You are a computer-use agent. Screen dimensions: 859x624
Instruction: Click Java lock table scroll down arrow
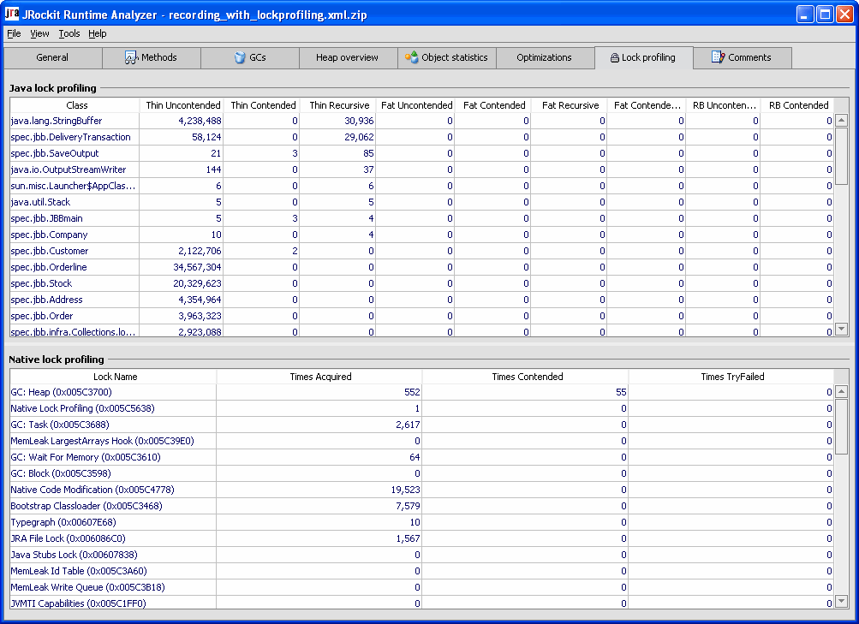click(x=842, y=329)
